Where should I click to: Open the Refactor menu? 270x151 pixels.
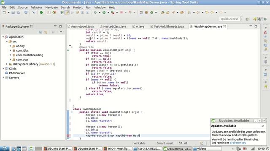tap(36, 8)
